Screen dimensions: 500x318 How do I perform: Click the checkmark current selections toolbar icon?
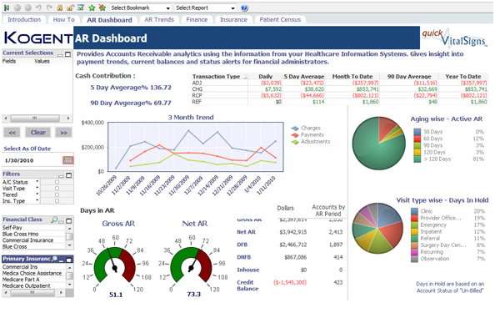tap(81, 8)
